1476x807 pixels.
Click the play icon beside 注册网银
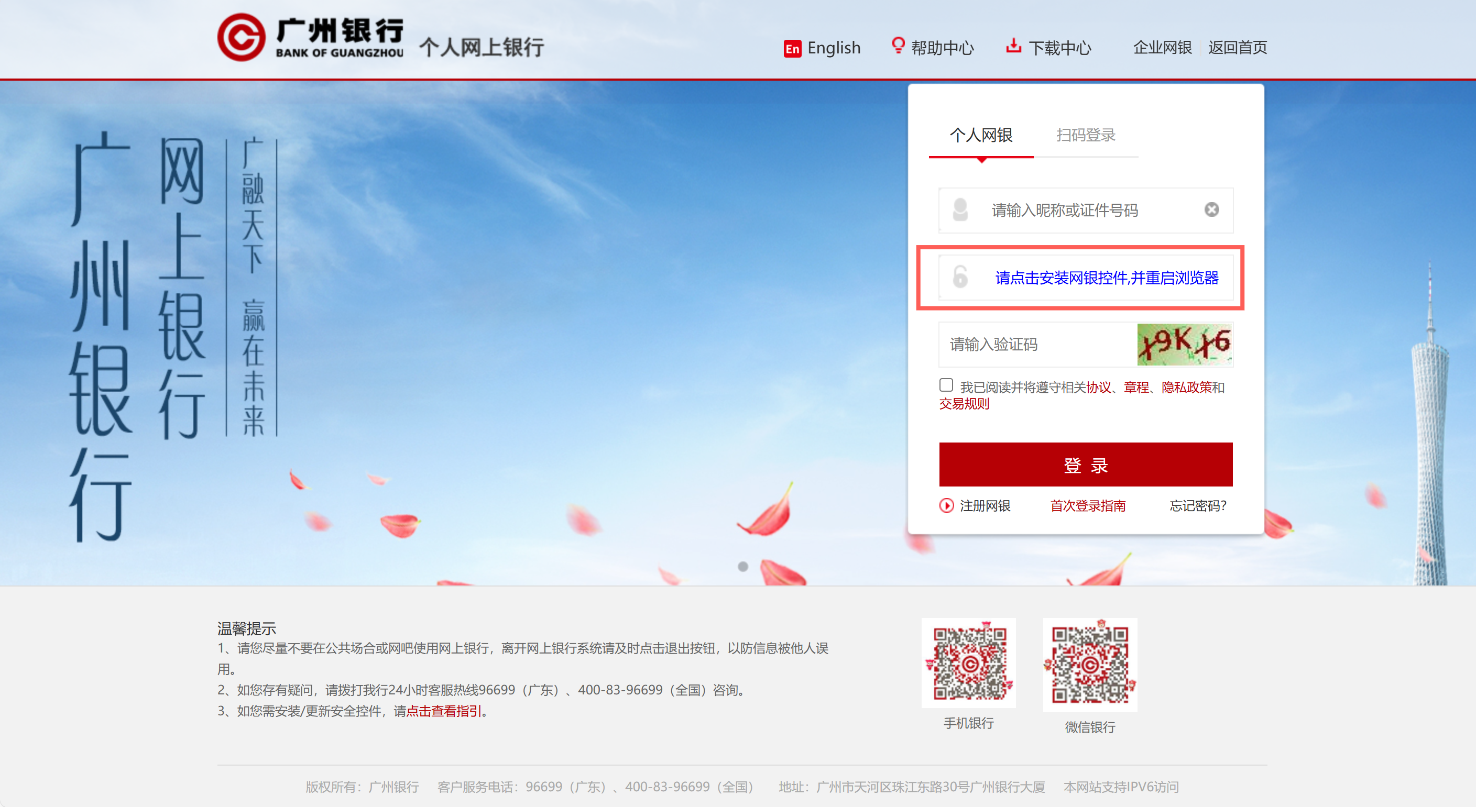[947, 506]
